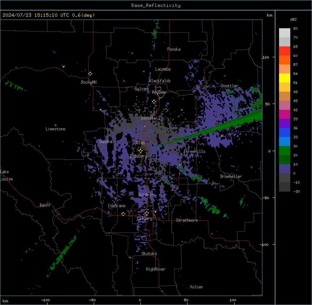Click the Sundre town label
Screen dimensions: 312x305
point(106,142)
